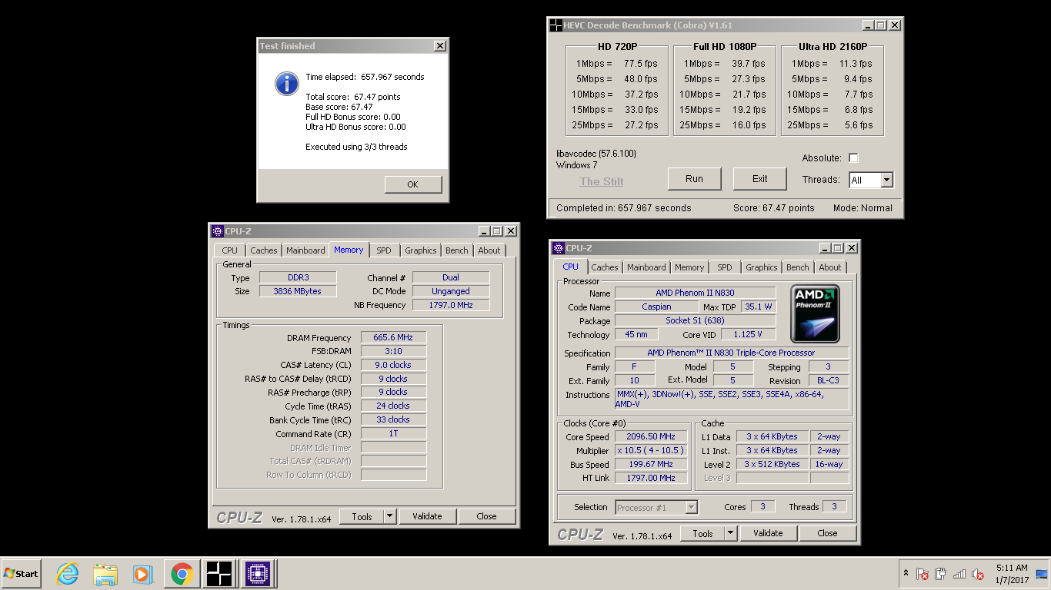1051x590 pixels.
Task: Open SPD tab in Memory CPU-Z window
Action: pos(383,250)
